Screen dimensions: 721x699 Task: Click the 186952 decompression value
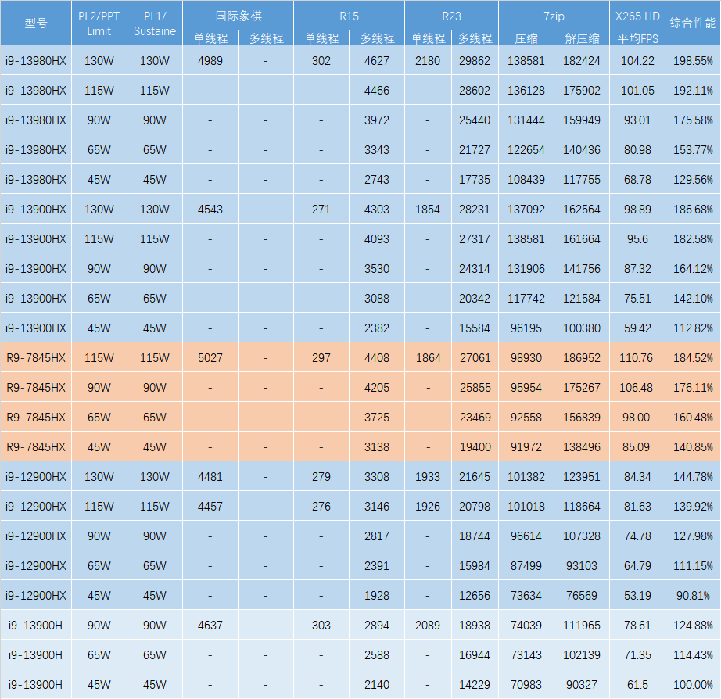click(582, 357)
